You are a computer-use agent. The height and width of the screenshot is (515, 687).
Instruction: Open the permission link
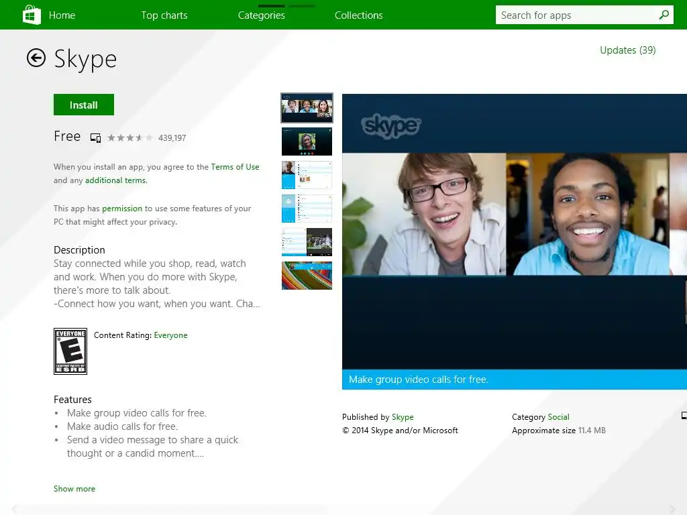tap(122, 209)
